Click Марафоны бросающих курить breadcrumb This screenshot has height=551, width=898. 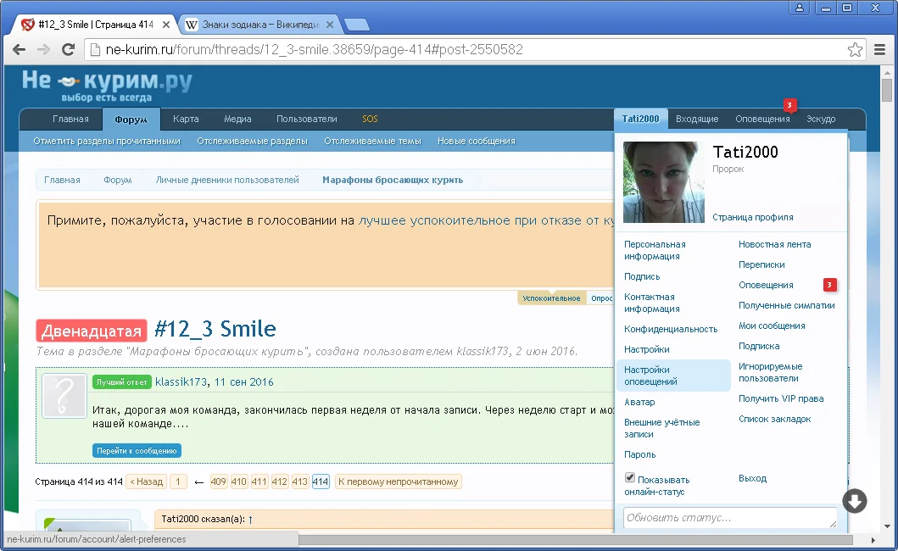click(393, 180)
